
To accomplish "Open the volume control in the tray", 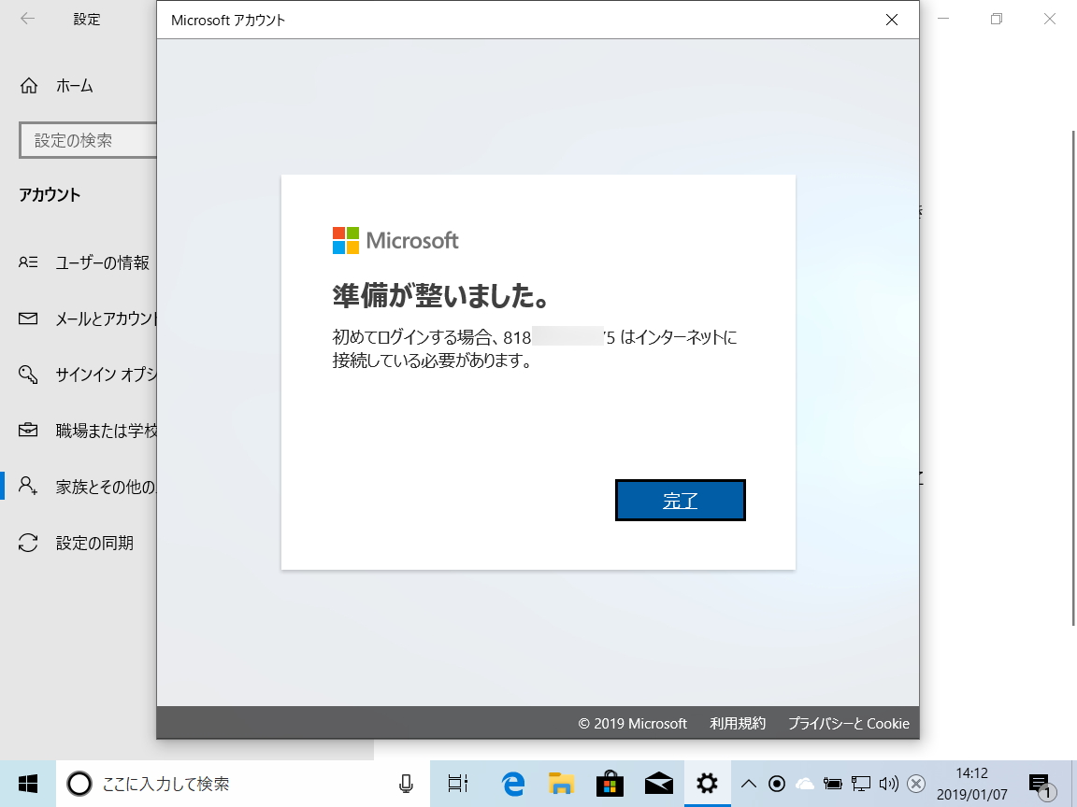I will click(887, 784).
